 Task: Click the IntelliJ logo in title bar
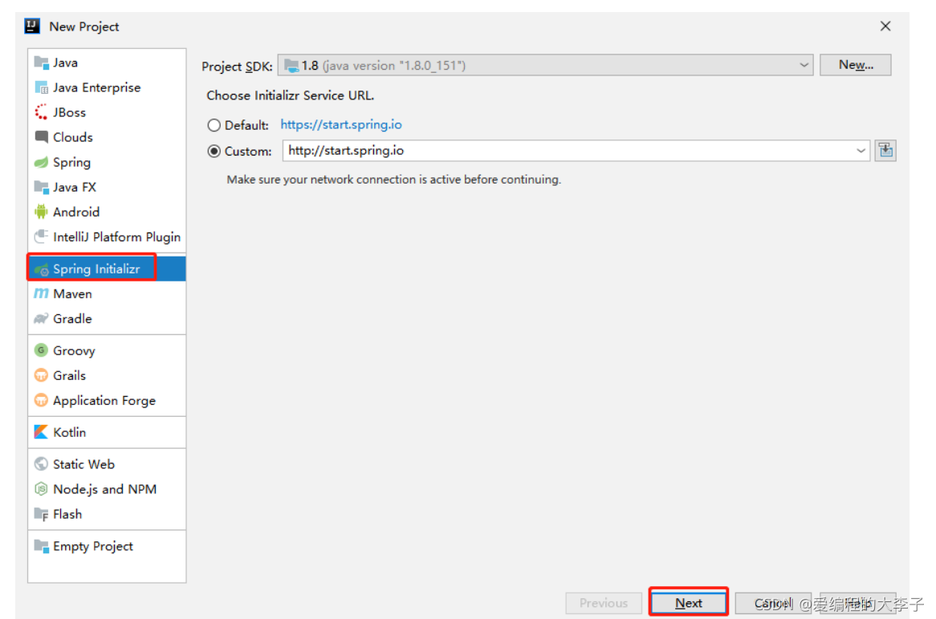click(32, 26)
